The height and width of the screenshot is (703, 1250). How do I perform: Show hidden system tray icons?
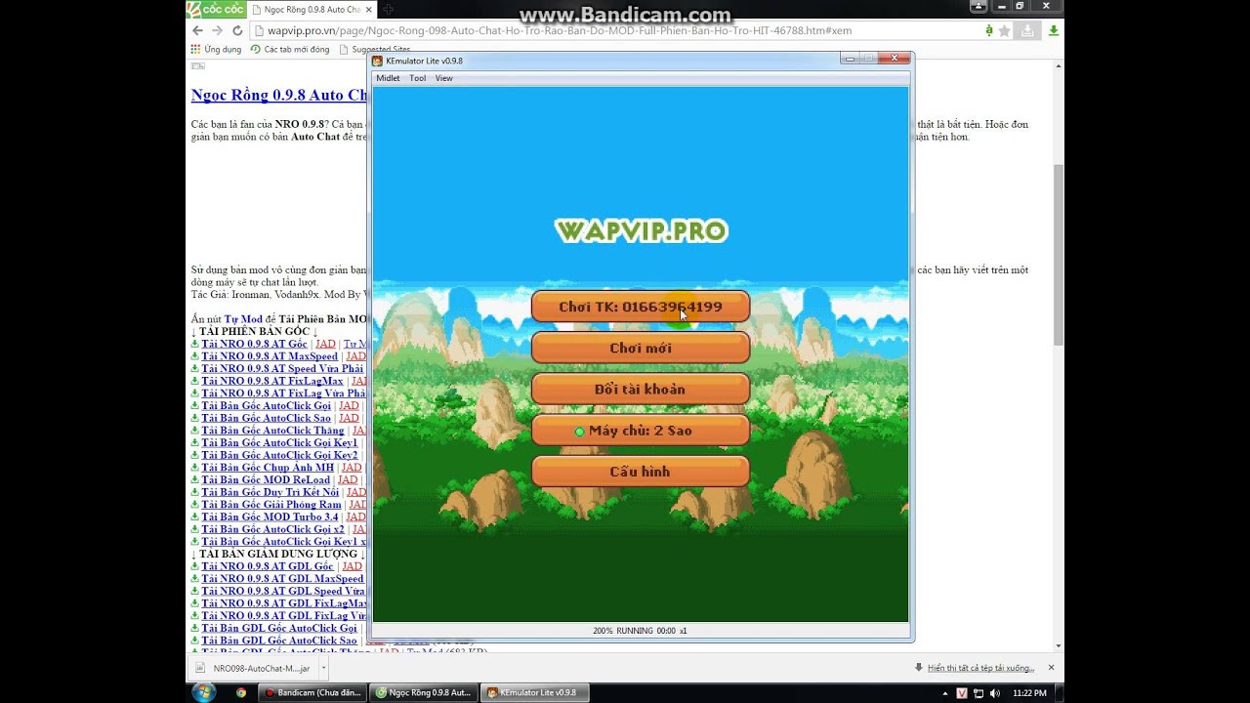tap(945, 693)
